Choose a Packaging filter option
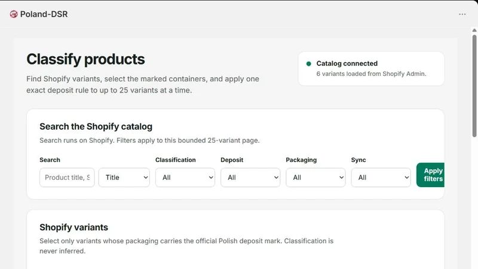This screenshot has height=269, width=478. pos(315,178)
